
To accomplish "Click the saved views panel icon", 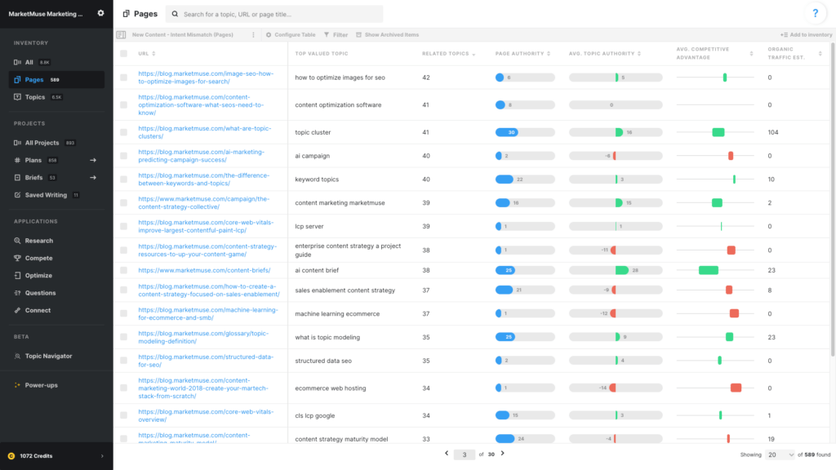I will point(121,34).
